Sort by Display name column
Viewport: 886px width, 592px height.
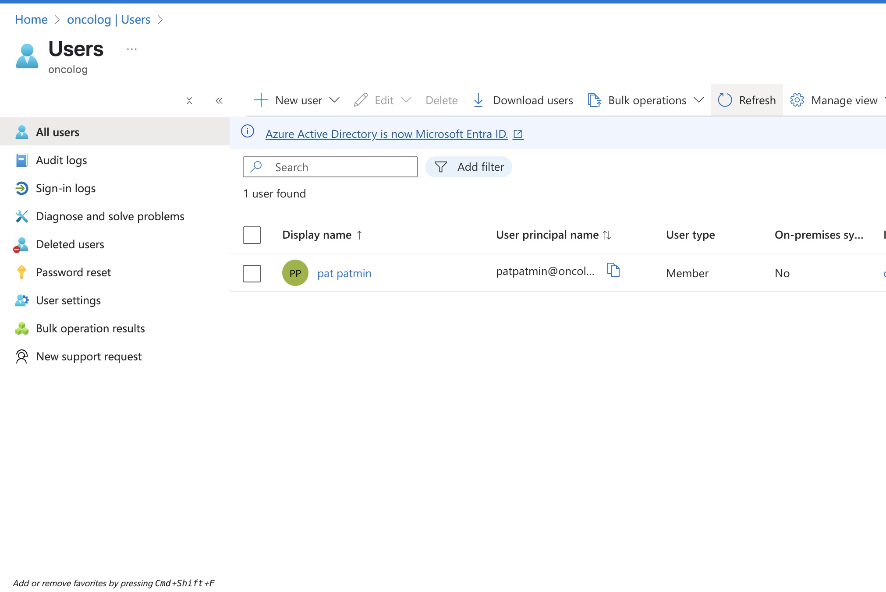coord(322,235)
